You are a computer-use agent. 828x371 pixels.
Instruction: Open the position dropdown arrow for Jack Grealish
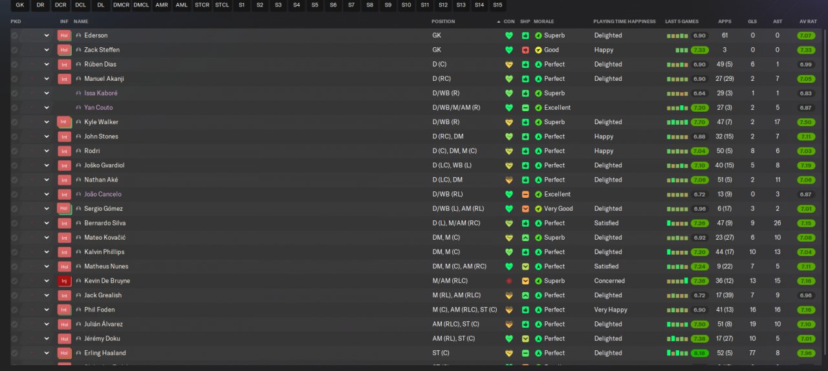click(x=47, y=295)
